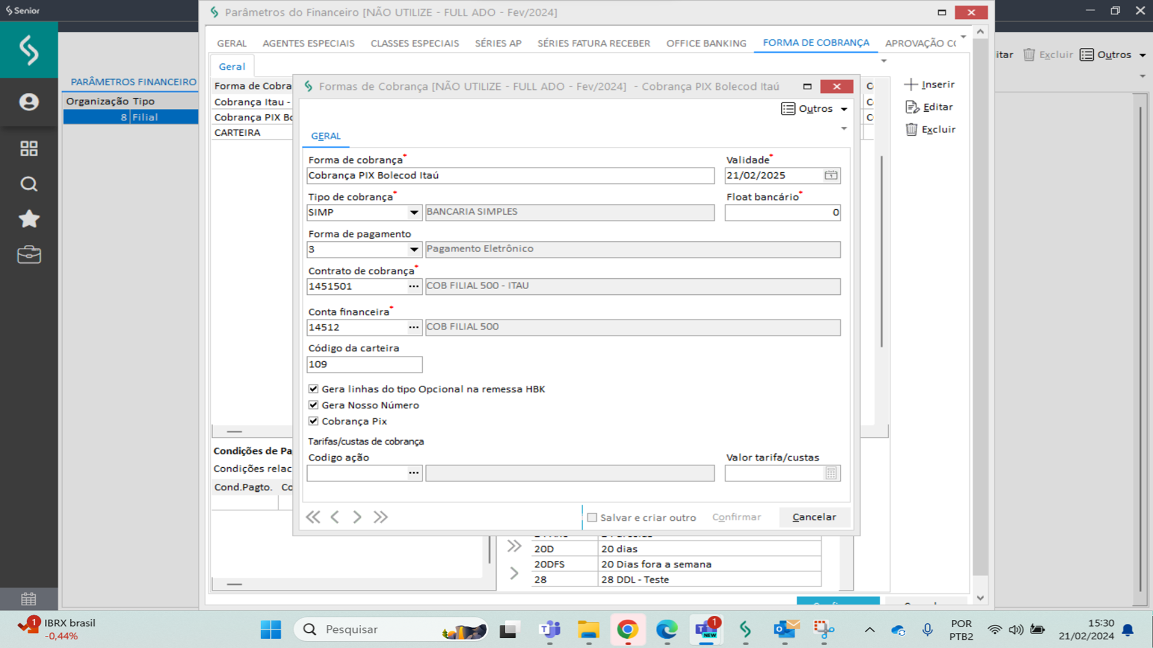This screenshot has width=1153, height=648.
Task: Switch to CLASSES ESPECIAIS tab
Action: (x=414, y=43)
